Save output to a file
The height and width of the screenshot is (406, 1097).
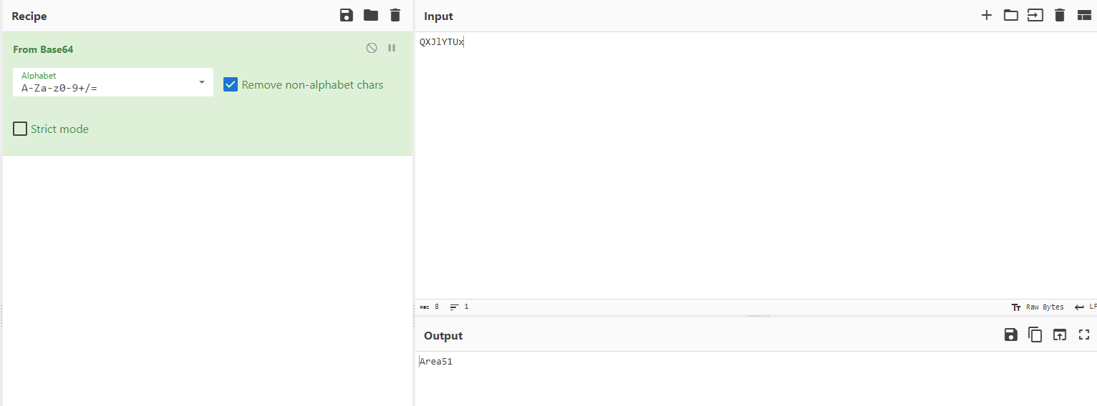(1011, 335)
